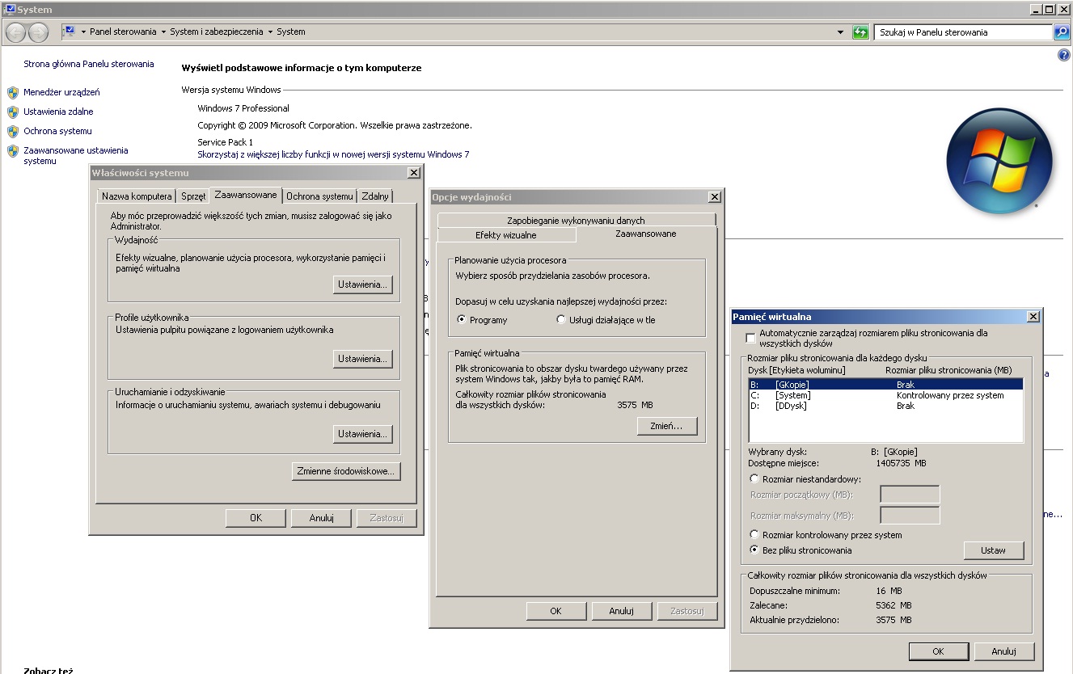Viewport: 1073px width, 674px height.
Task: Select Rozmiar niestandardowy radio button
Action: pos(754,479)
